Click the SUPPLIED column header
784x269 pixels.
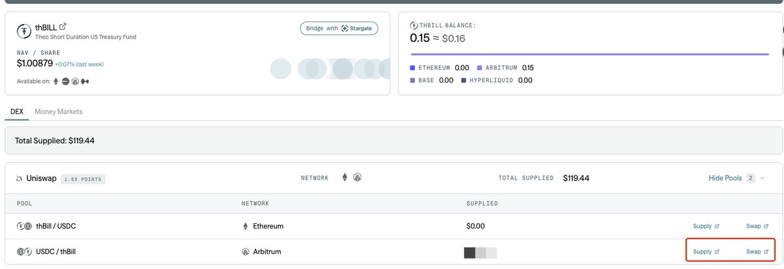[x=482, y=203]
